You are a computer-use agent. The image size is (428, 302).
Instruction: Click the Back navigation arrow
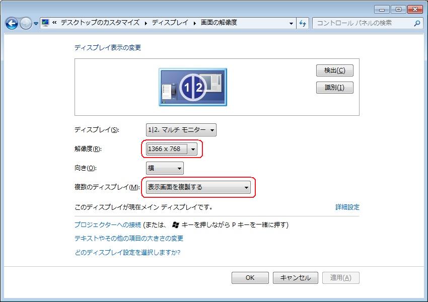pyautogui.click(x=12, y=23)
